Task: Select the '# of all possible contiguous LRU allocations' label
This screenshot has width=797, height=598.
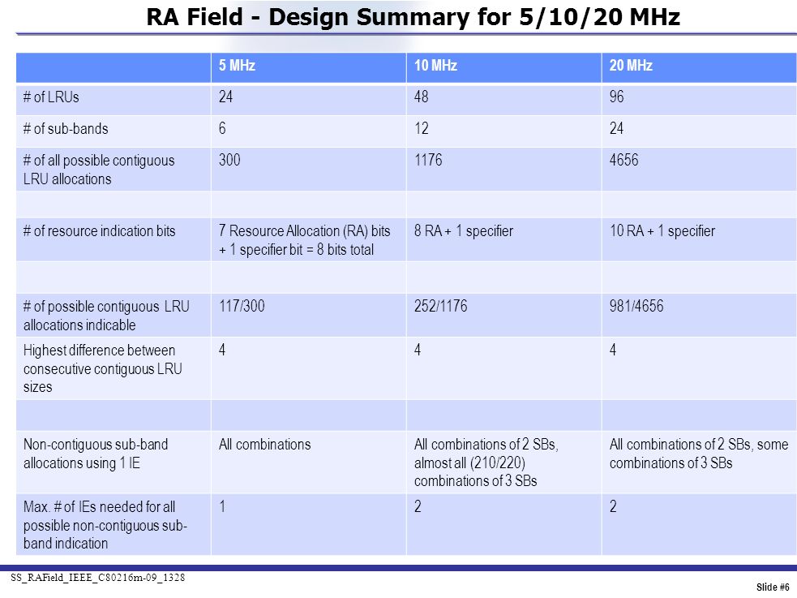Action: [x=99, y=170]
